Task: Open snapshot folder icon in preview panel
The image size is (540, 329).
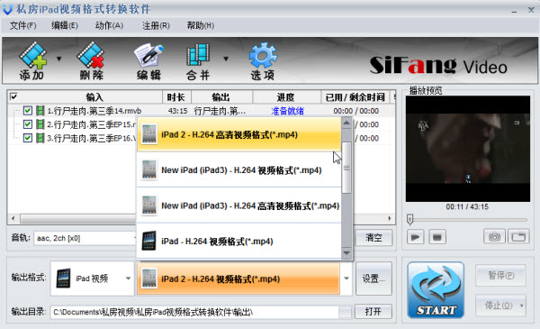Action: [x=518, y=237]
